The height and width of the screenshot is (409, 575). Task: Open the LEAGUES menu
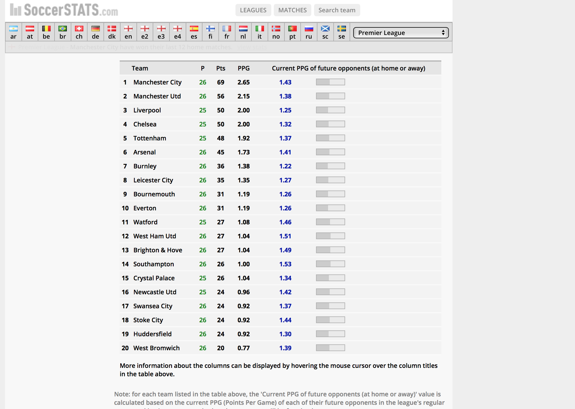pyautogui.click(x=253, y=10)
